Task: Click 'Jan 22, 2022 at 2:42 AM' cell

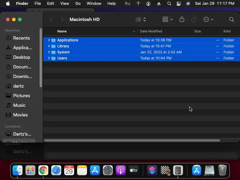Action: 161,52
